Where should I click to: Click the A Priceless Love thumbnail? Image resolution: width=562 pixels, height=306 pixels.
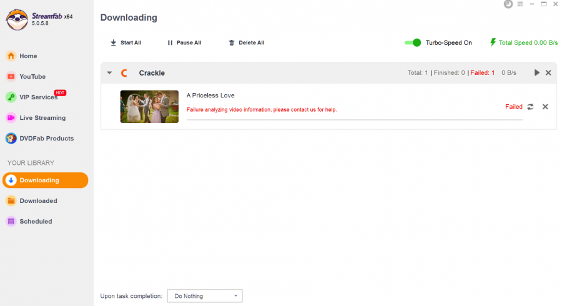point(149,106)
